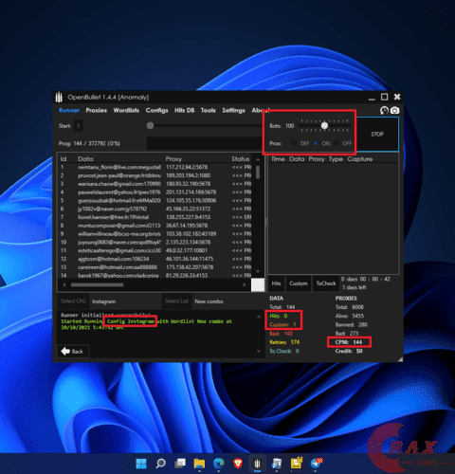Select the OFF proxy mode radio
Image resolution: width=455 pixels, height=474 pixels.
coord(337,143)
